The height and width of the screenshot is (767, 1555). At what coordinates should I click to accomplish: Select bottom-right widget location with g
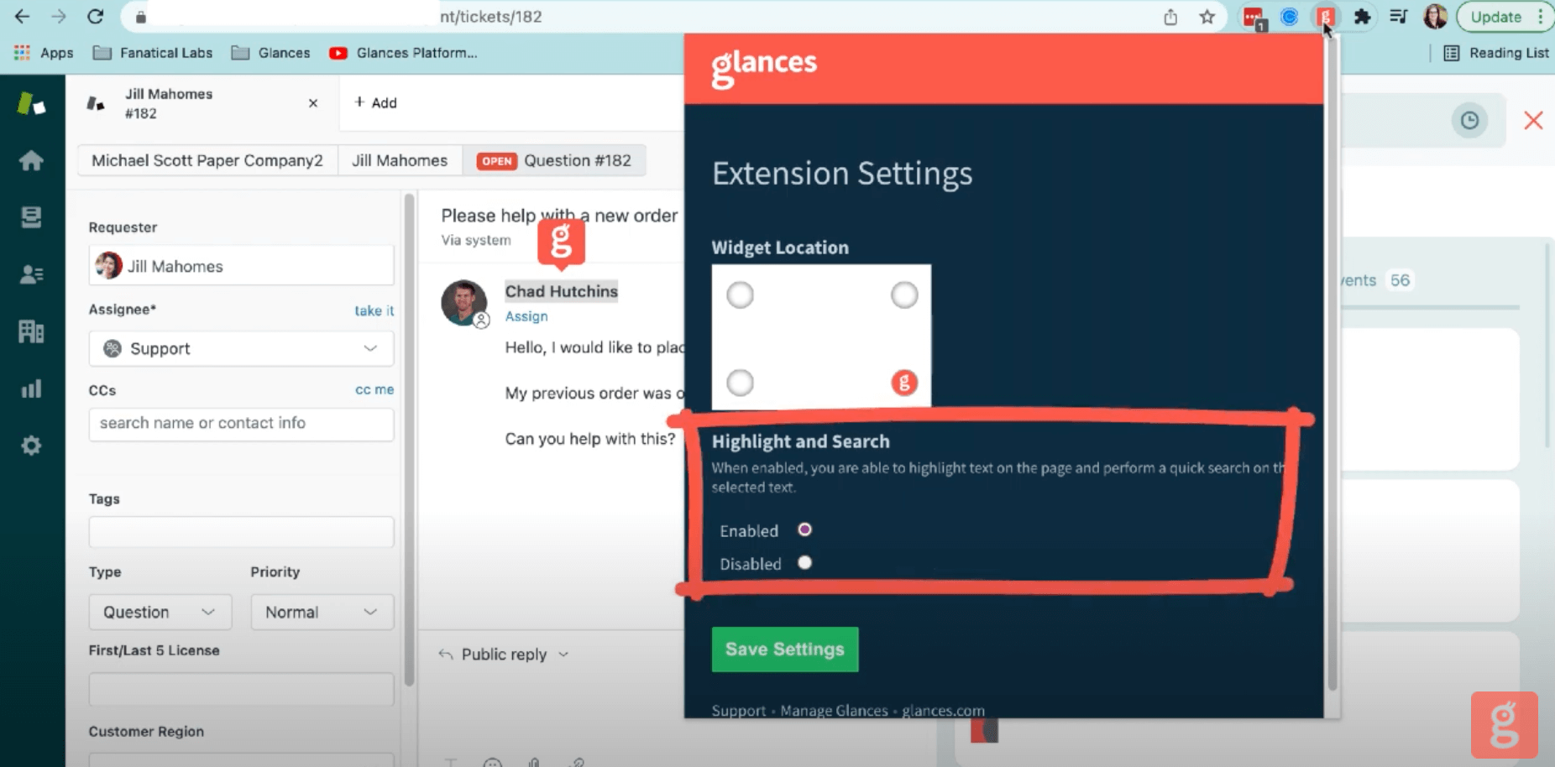coord(904,383)
